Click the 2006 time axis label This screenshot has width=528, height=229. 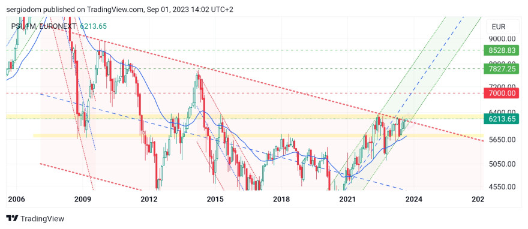(x=17, y=200)
